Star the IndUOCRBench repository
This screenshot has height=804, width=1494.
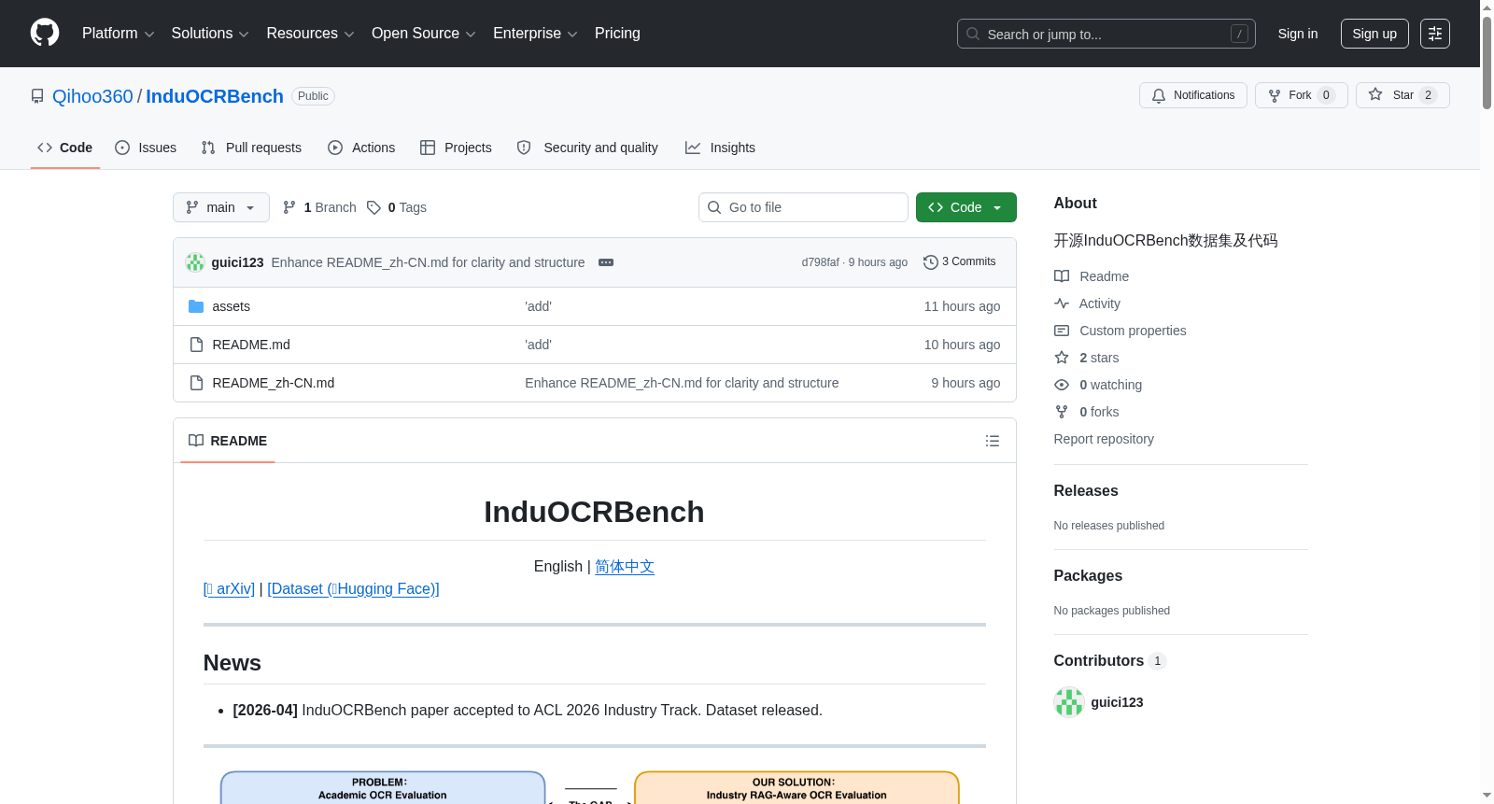pyautogui.click(x=1402, y=95)
